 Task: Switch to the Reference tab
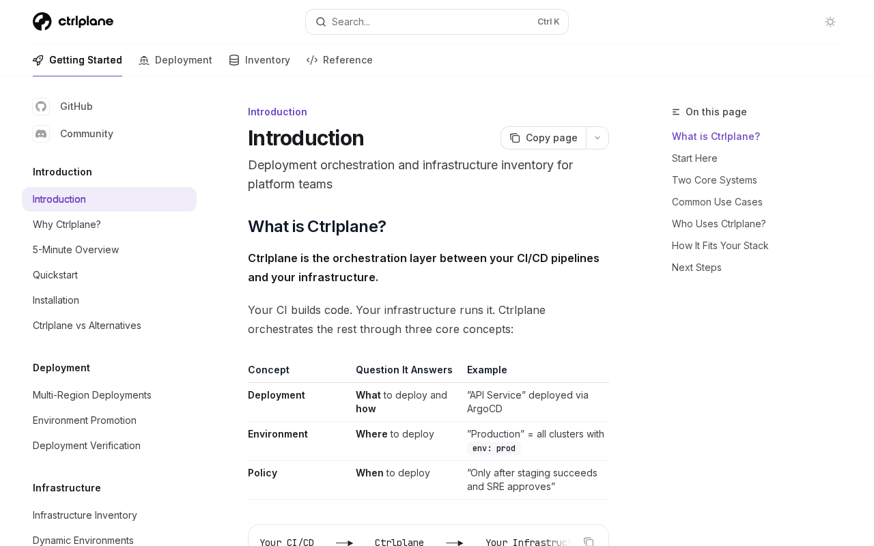[x=348, y=60]
